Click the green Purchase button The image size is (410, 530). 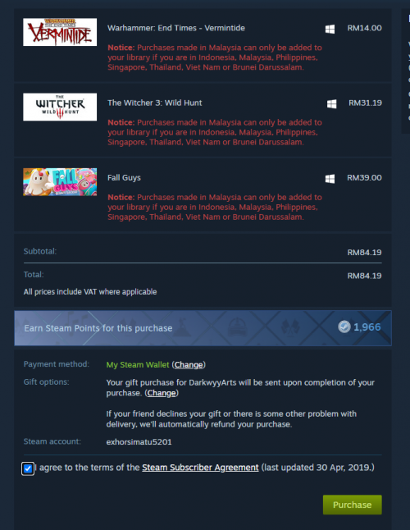[x=353, y=505]
